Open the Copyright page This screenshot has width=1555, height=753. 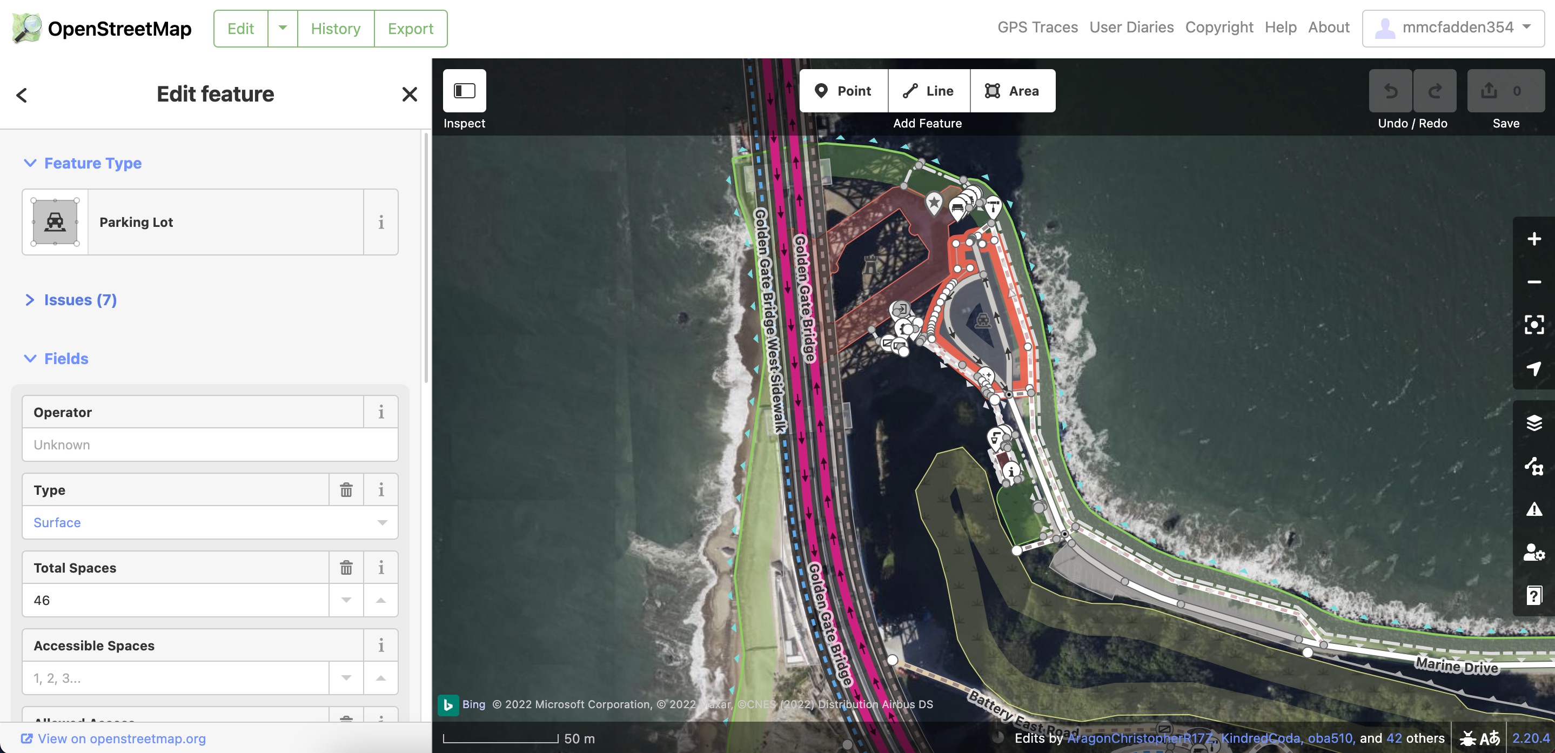click(x=1219, y=27)
